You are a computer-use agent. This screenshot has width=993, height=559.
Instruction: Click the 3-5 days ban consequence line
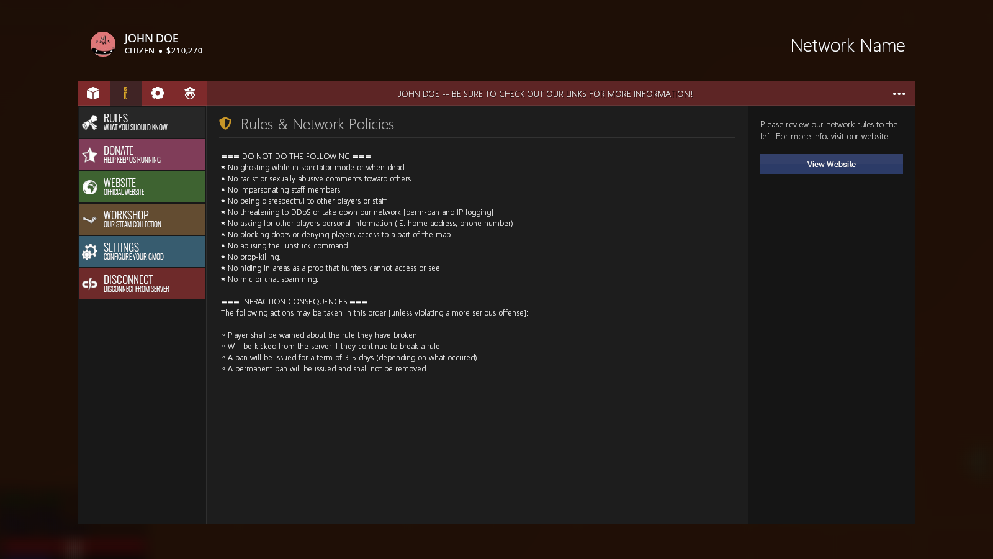coord(349,358)
